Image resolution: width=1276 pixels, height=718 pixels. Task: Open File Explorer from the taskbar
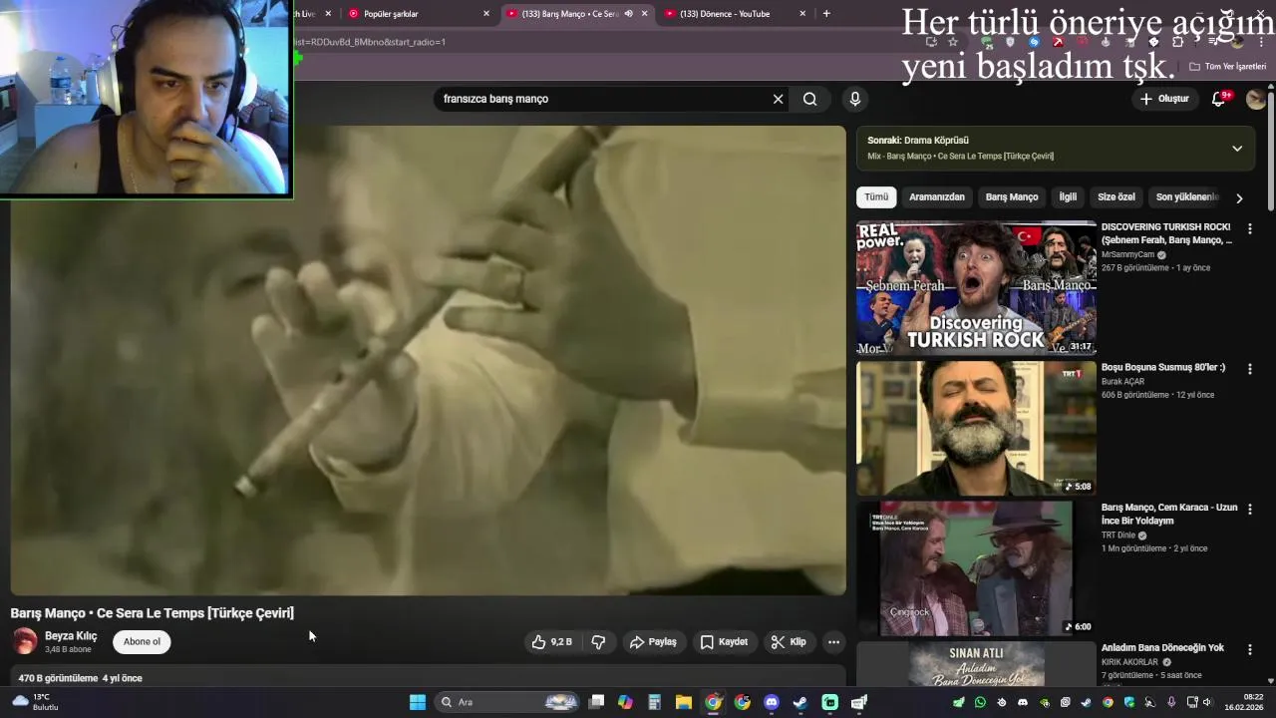click(684, 702)
